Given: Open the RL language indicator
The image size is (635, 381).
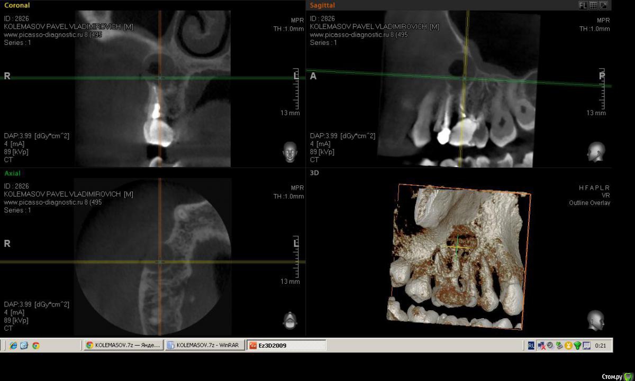Looking at the screenshot, I should (531, 346).
